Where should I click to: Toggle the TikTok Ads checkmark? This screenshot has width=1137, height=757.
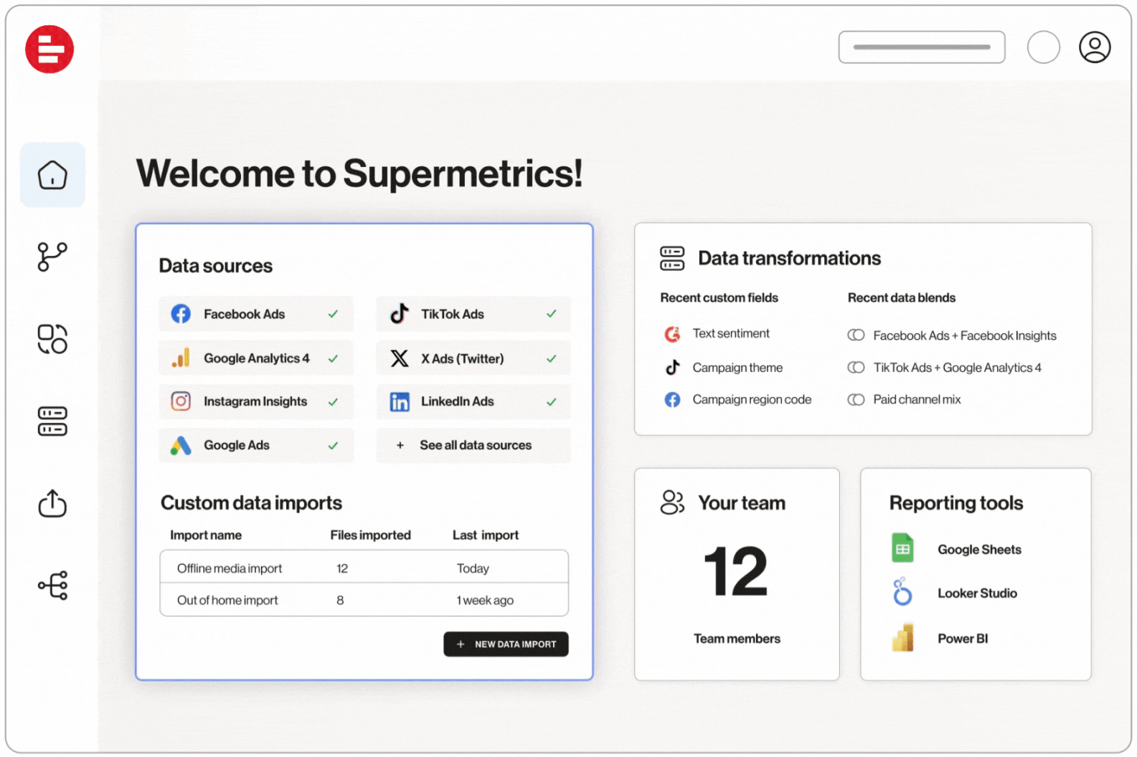551,314
